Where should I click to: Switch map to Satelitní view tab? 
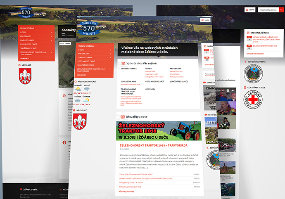click(68, 44)
